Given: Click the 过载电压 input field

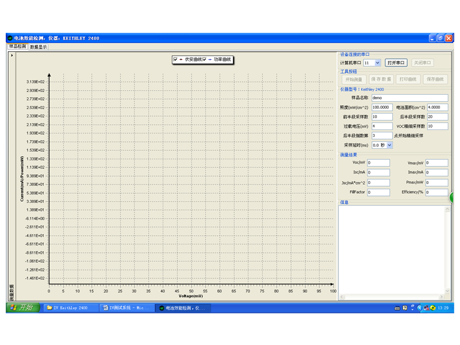Looking at the screenshot, I should 382,126.
